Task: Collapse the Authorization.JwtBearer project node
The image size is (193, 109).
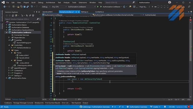Action: click(7, 32)
